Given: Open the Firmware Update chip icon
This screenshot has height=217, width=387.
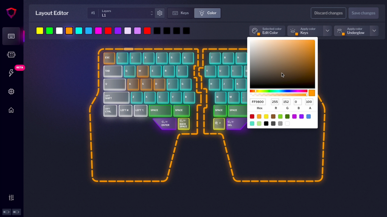Looking at the screenshot, I should pyautogui.click(x=11, y=91).
